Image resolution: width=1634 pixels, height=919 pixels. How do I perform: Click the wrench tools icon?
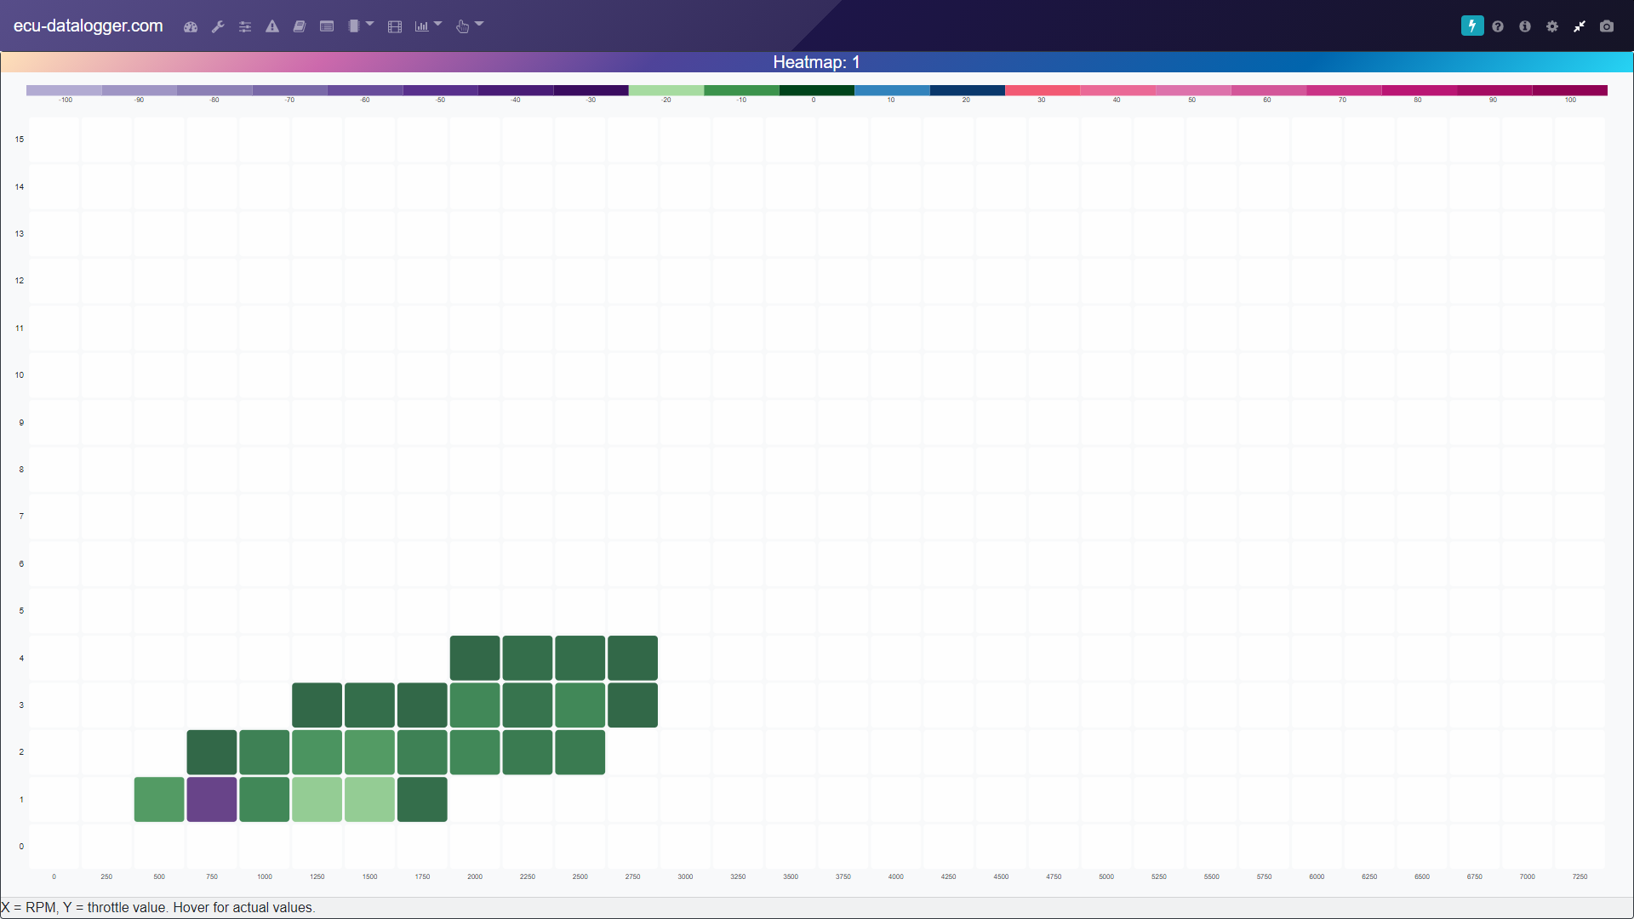pyautogui.click(x=218, y=26)
